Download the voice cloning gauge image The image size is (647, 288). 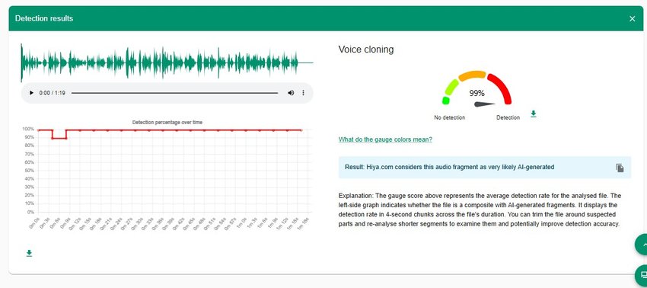pos(533,114)
